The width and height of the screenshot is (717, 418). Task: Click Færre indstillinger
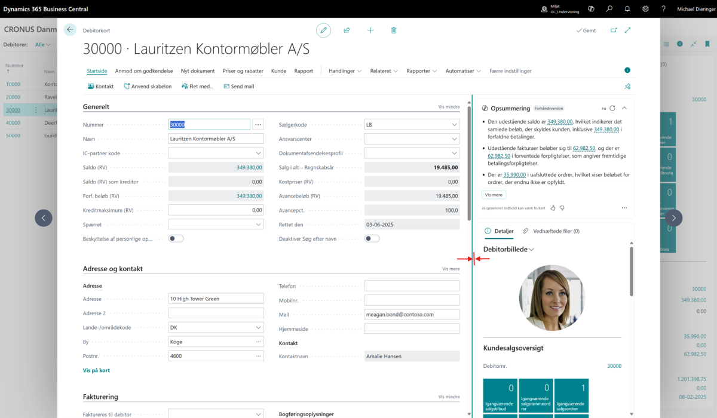(510, 70)
